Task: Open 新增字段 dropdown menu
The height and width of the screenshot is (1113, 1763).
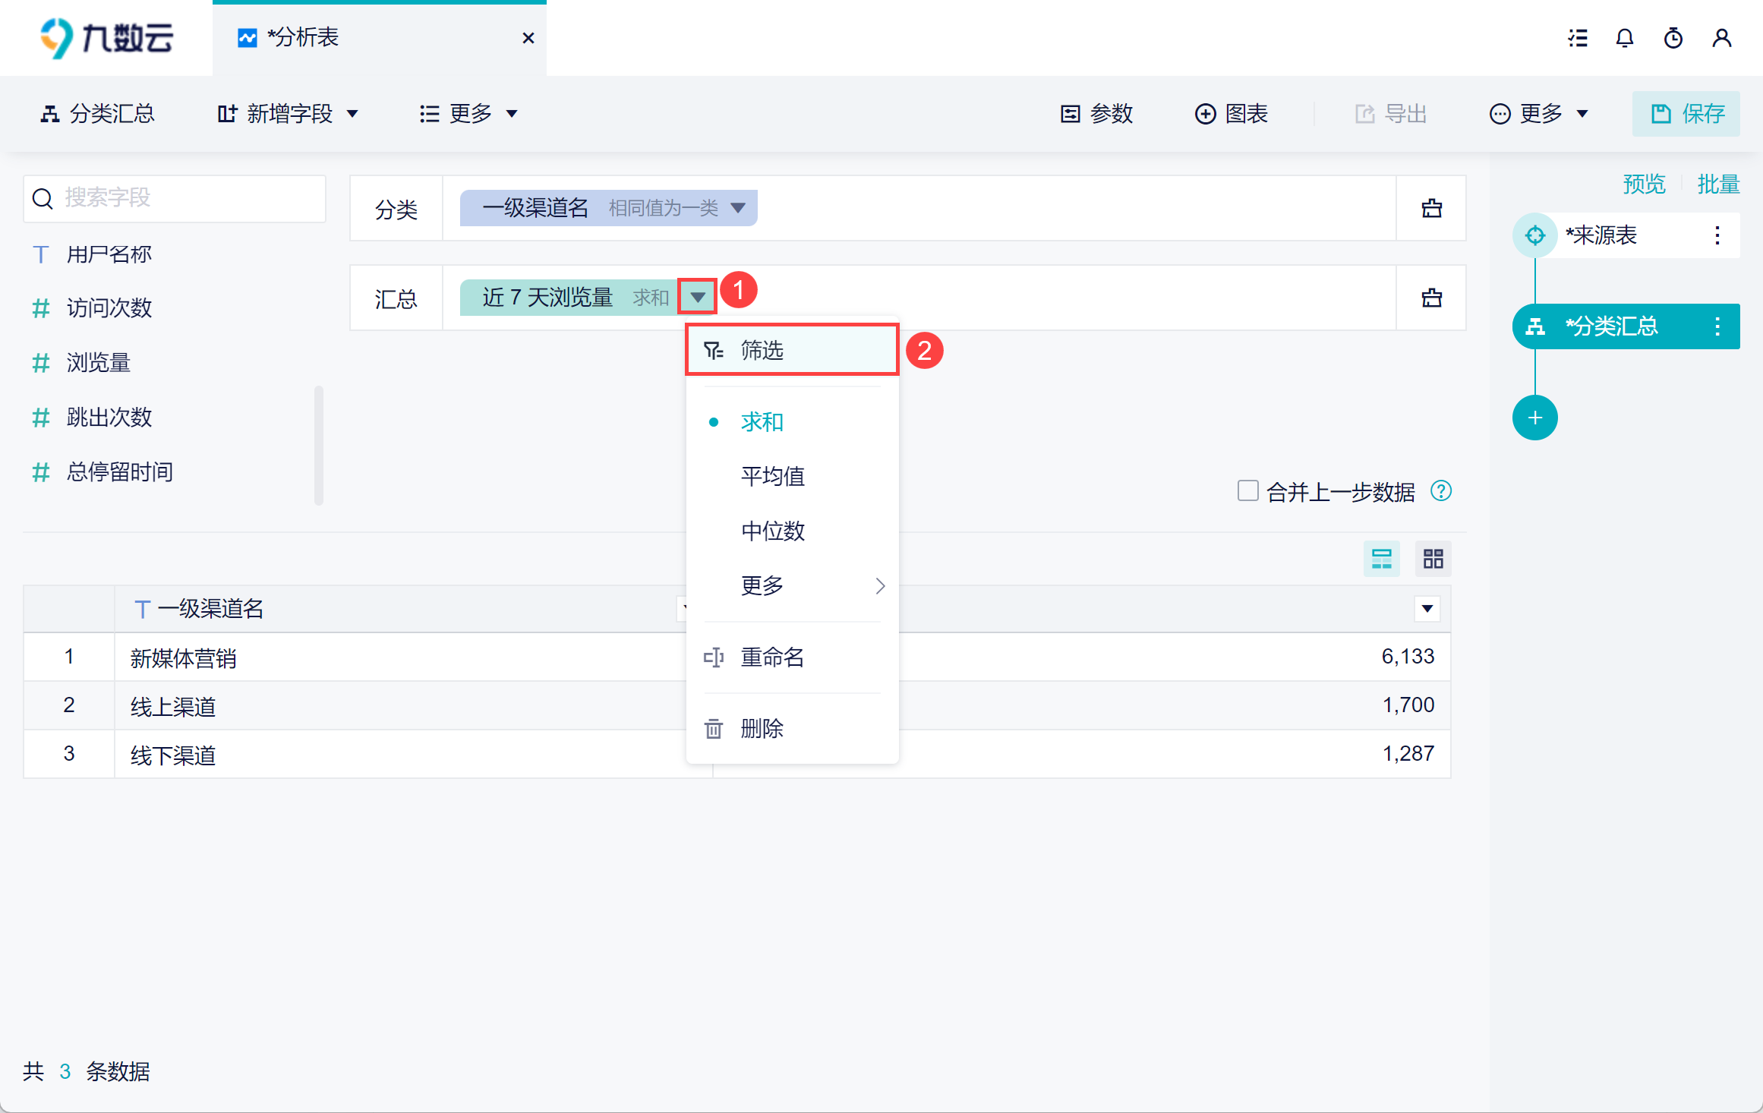Action: [289, 114]
